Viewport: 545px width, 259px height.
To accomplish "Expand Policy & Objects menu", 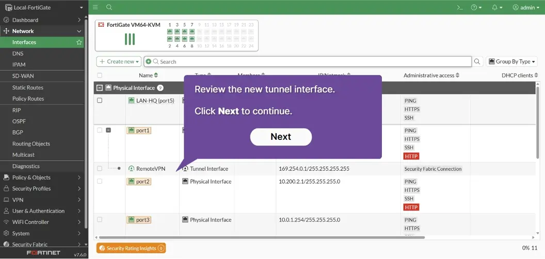I will point(42,177).
